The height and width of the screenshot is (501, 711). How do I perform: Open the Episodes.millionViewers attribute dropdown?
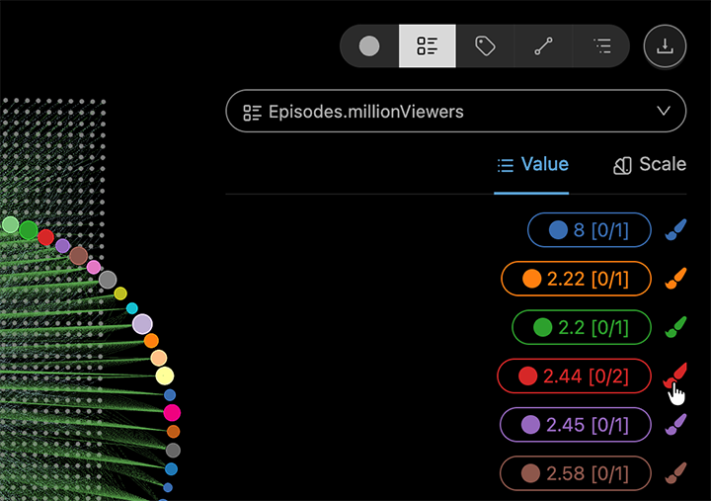[x=455, y=112]
